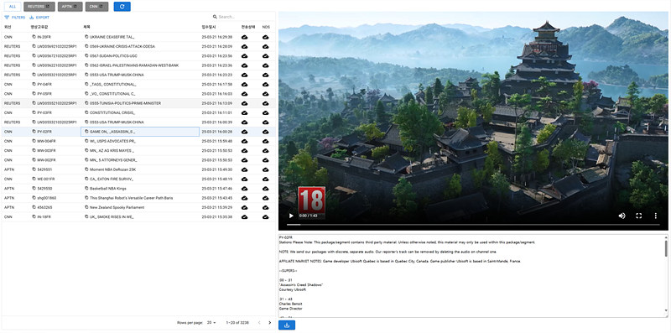Select the REUTERS source tab
Viewport: 671px width, 333px height.
pos(39,7)
